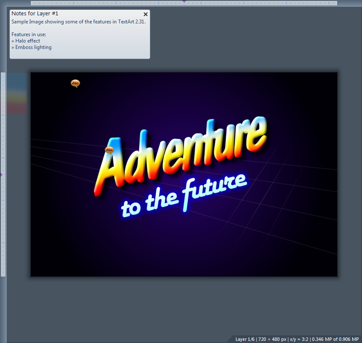Screen dimensions: 362x343
Task: Click the horizontal ruler's center marker
Action: point(184,1)
